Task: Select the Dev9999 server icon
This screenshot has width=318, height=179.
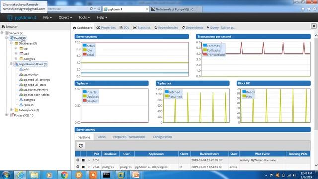Action: pyautogui.click(x=12, y=38)
